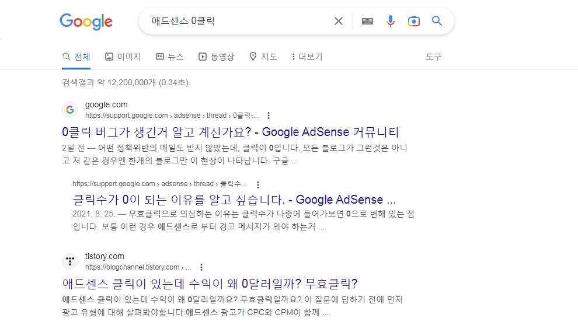Open three-dot menu for 0클릭 버그 result

tap(269, 116)
